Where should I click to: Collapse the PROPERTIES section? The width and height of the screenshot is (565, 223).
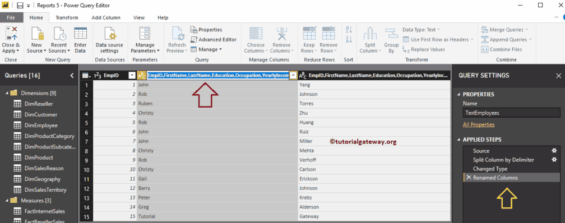pyautogui.click(x=459, y=94)
